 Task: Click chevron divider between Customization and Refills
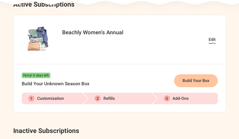click(86, 98)
